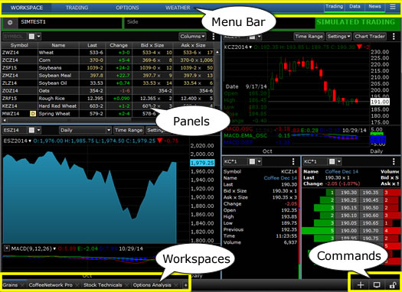Open watchlist panel three-dot options menu
The width and height of the screenshot is (402, 292).
pyautogui.click(x=214, y=37)
